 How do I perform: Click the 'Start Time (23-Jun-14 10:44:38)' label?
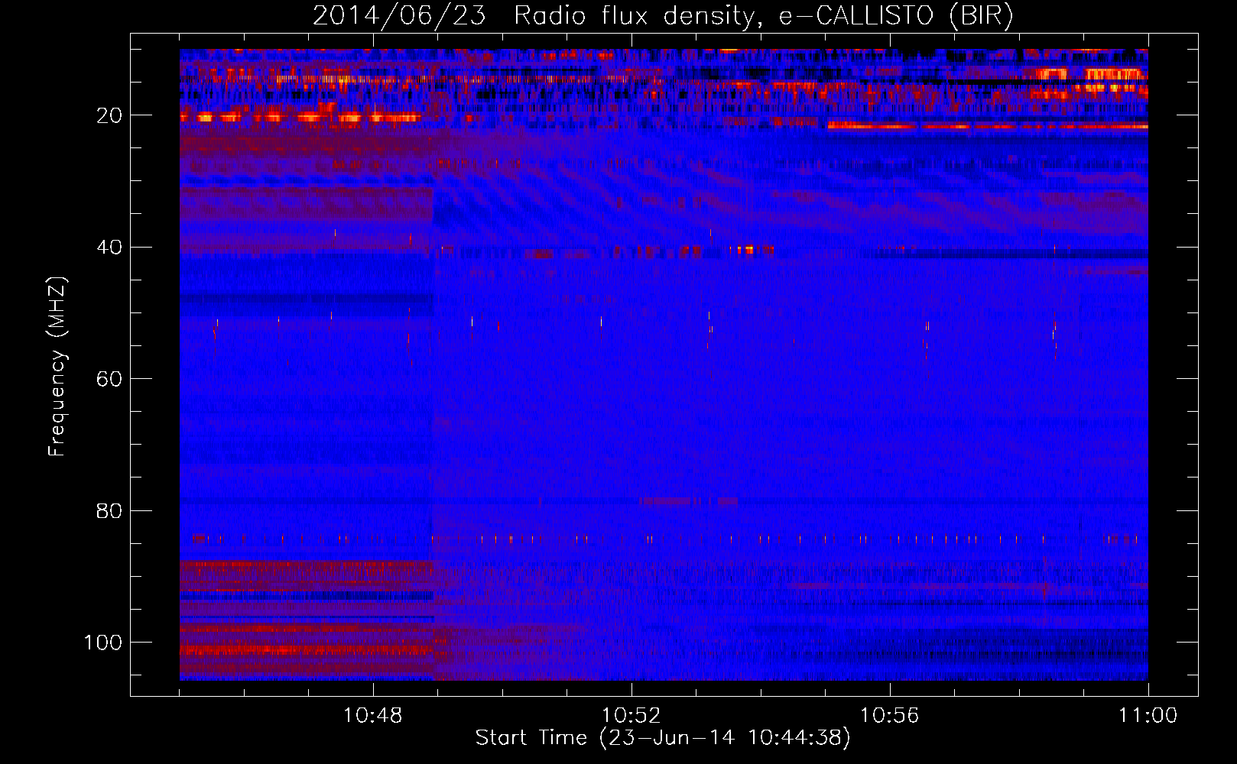click(x=663, y=738)
